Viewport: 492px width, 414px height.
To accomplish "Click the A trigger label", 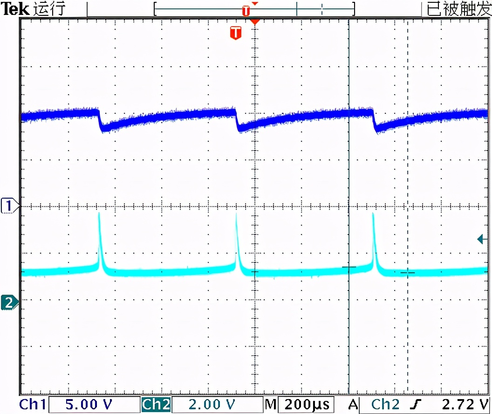I will click(353, 404).
